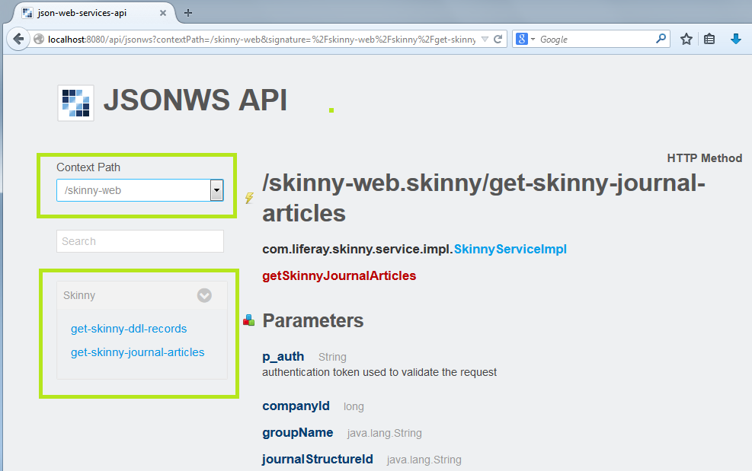This screenshot has width=752, height=471.
Task: Click the groupName parameter name
Action: click(x=297, y=433)
